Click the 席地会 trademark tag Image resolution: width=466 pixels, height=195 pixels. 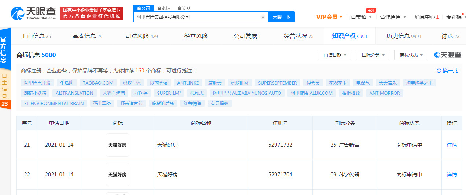tap(215, 83)
